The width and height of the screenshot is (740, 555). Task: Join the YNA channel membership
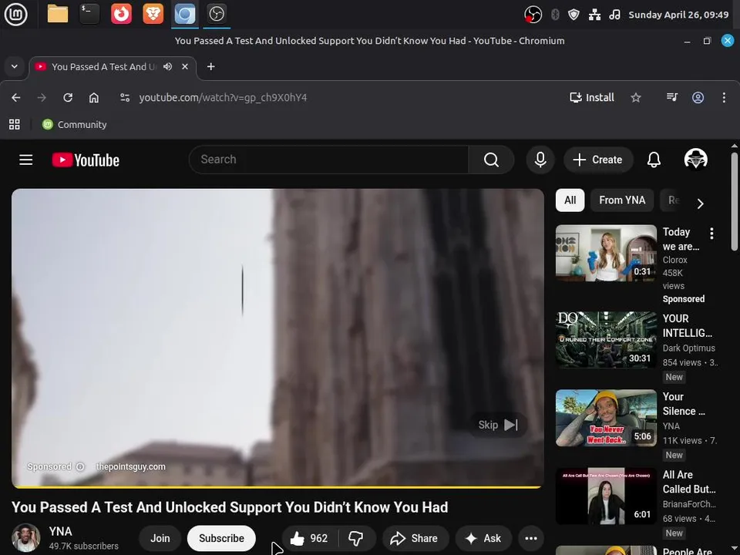click(x=160, y=538)
